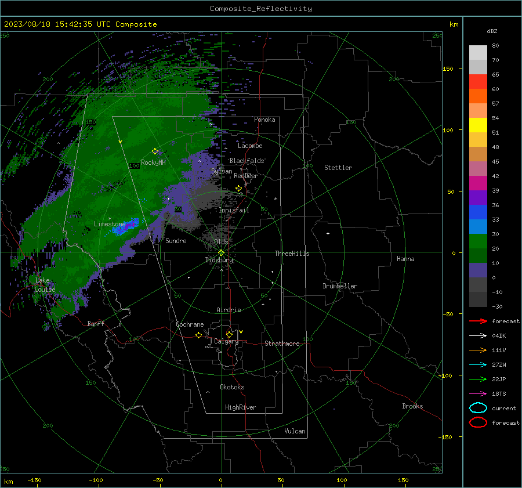Click the Olds city label
The width and height of the screenshot is (522, 488).
[x=221, y=242]
